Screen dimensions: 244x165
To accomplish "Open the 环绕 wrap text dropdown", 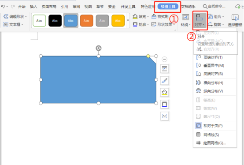I will (x=185, y=20).
